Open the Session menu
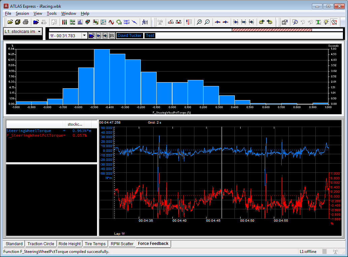The image size is (348, 257). coord(22,13)
